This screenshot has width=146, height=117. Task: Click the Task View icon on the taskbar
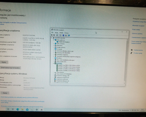[13, 109]
